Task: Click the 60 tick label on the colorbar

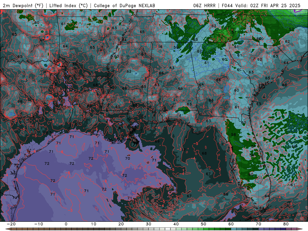Action: 231,224
